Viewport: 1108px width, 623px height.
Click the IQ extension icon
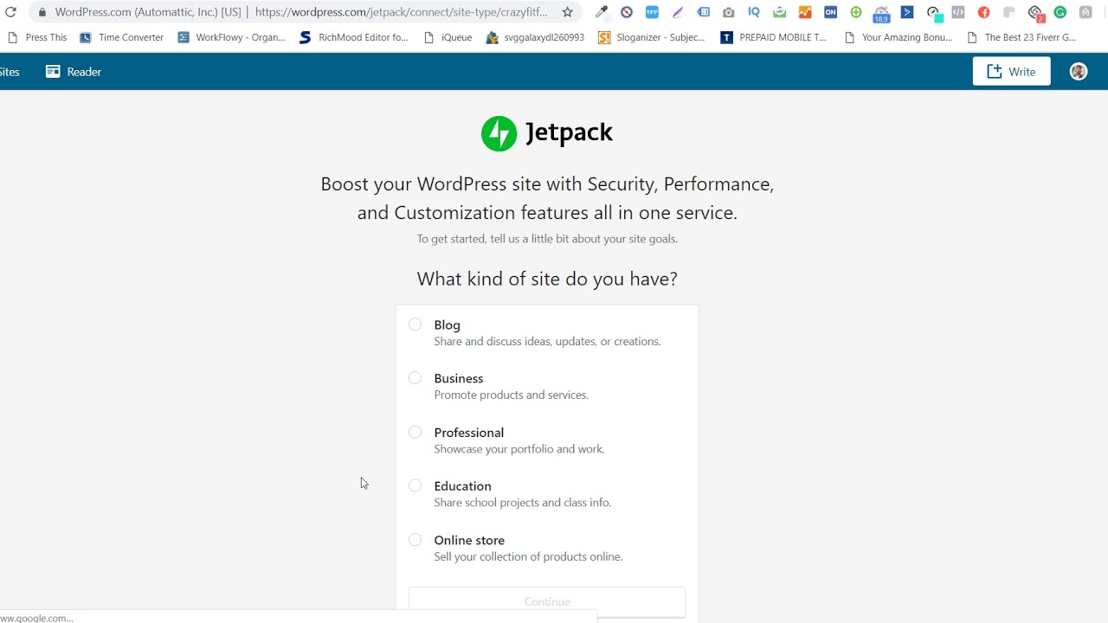pos(754,12)
